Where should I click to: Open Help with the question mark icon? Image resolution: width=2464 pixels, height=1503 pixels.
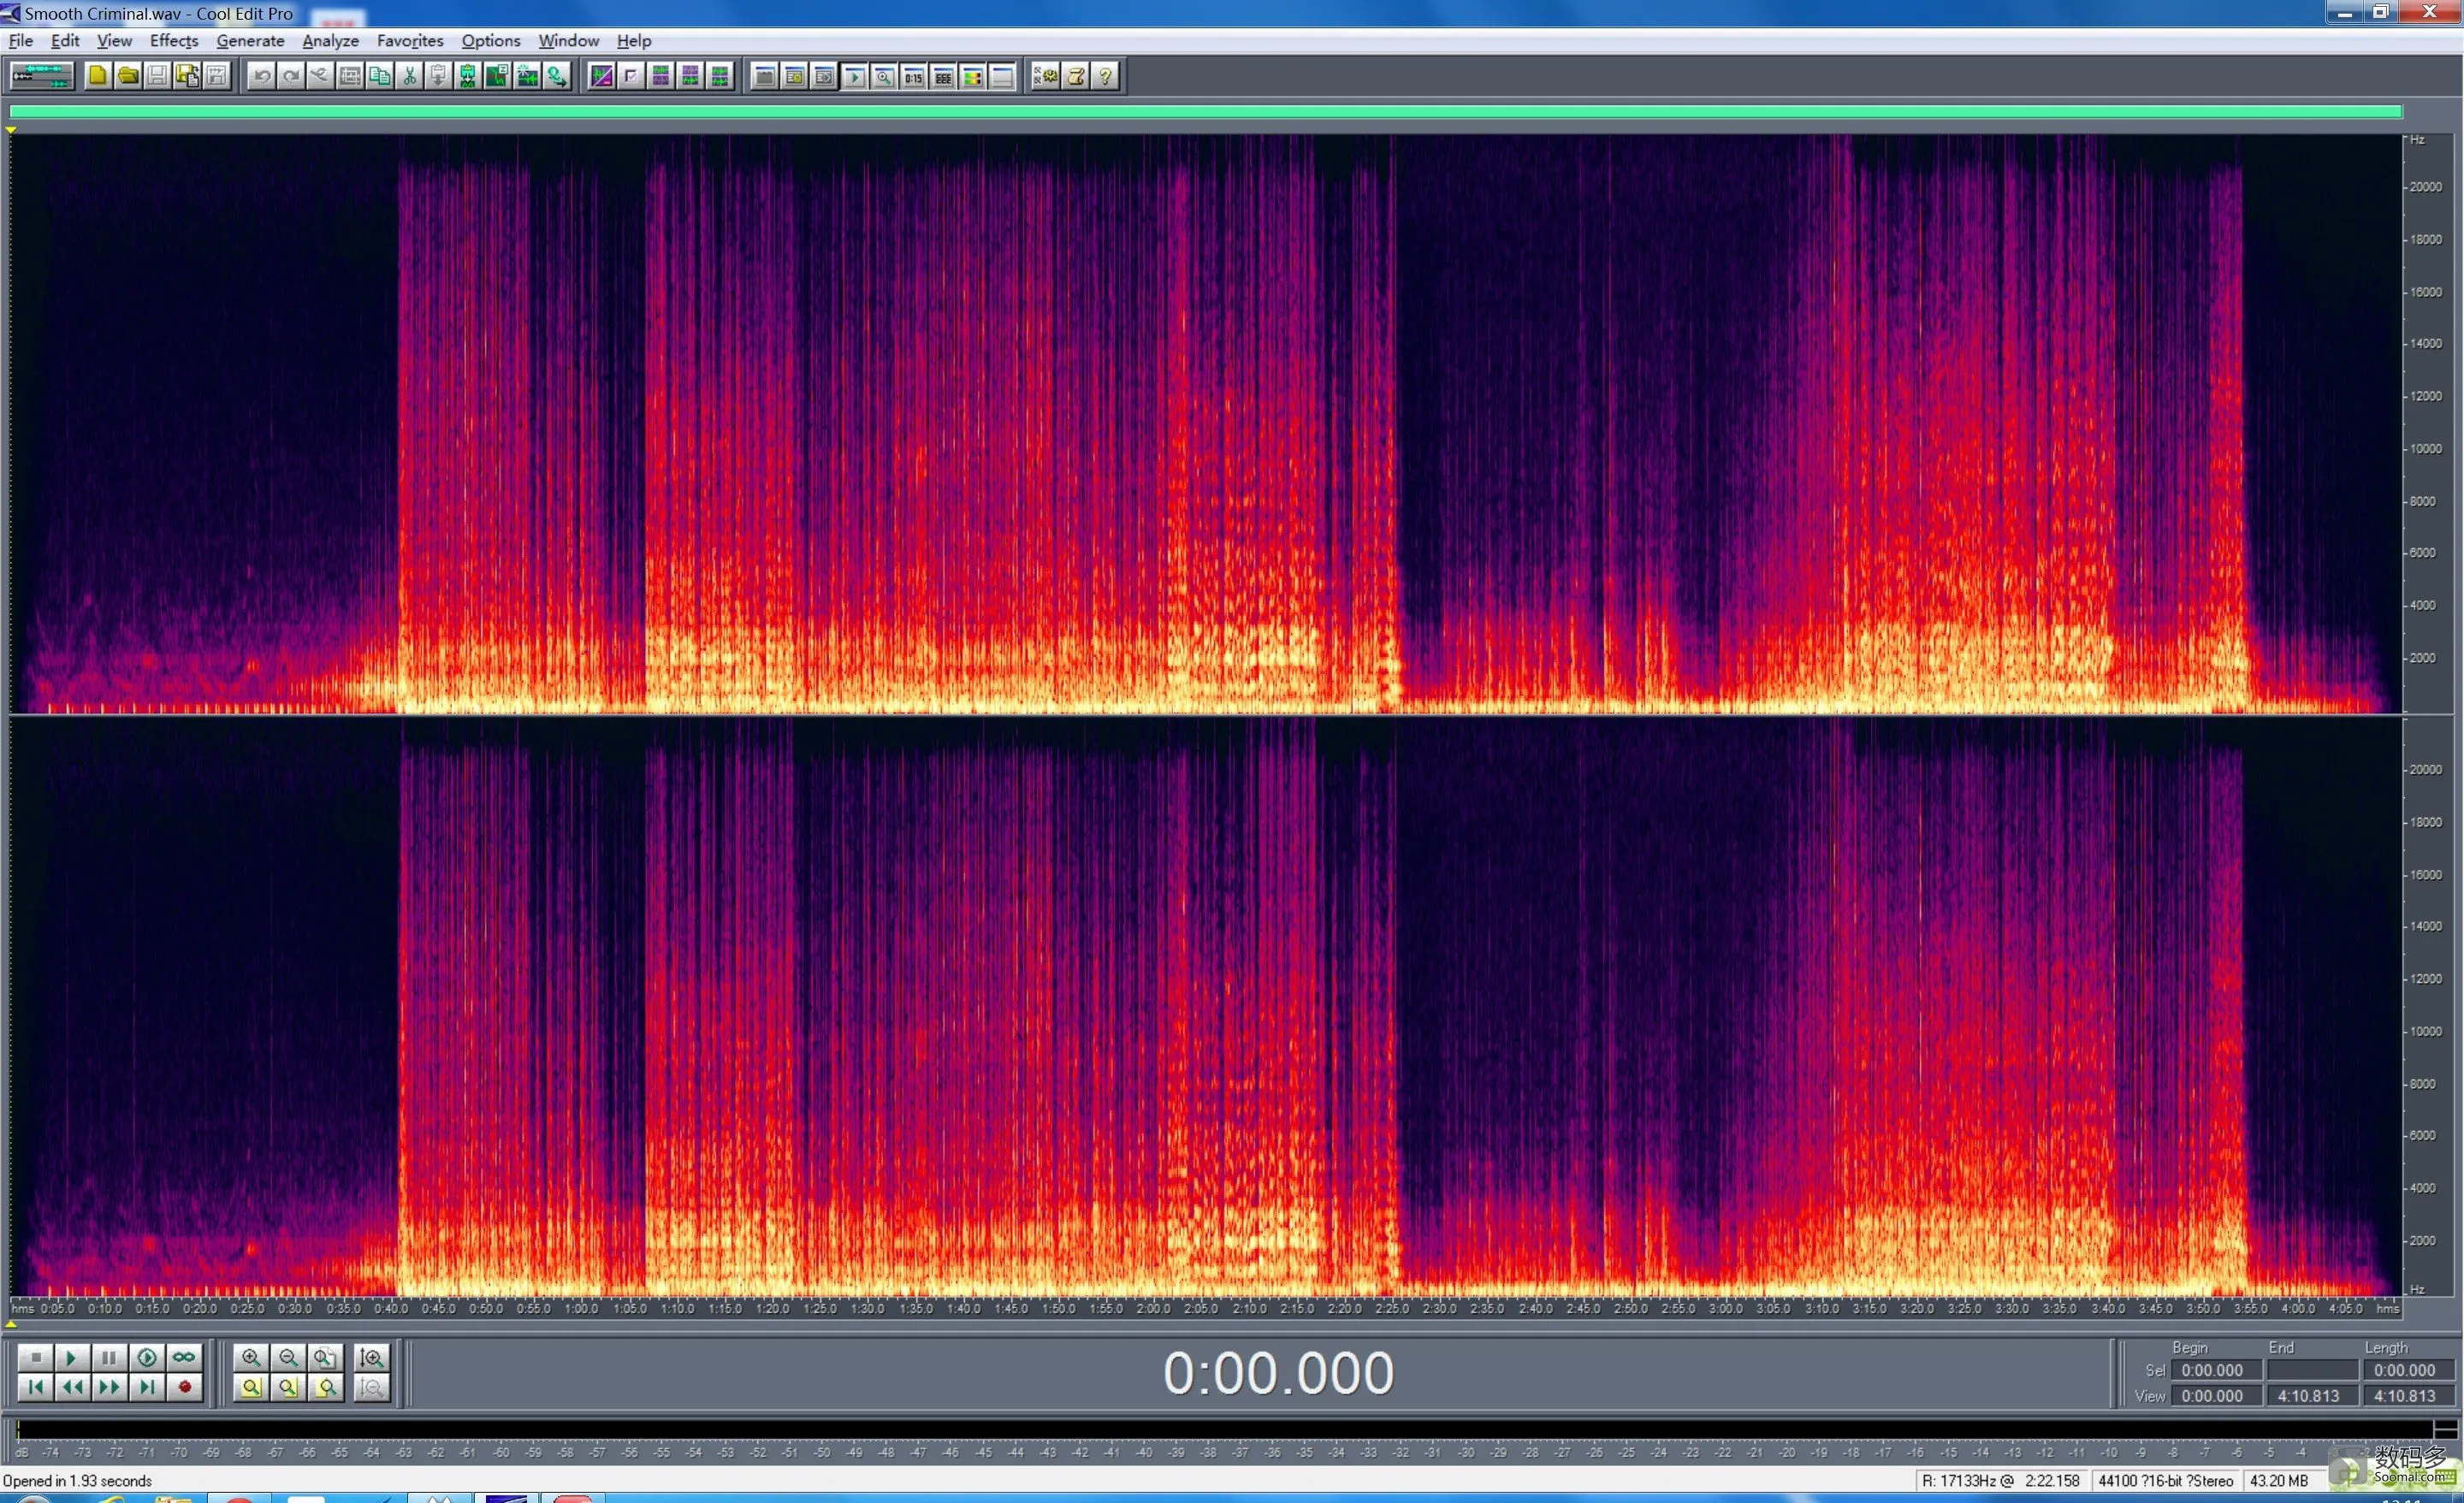pos(1105,76)
